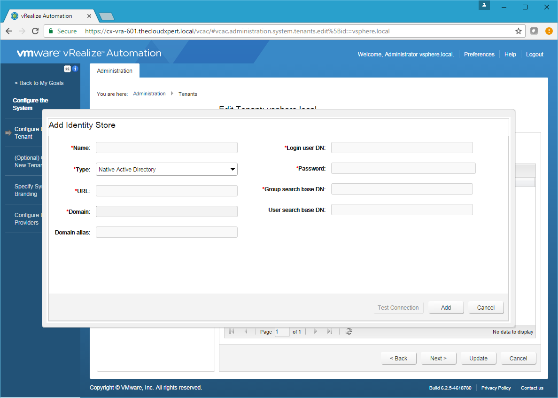Click the browser reload icon
The width and height of the screenshot is (558, 398).
tap(35, 31)
